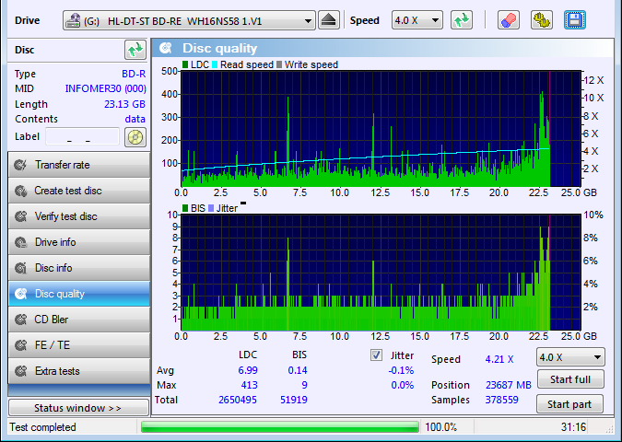This screenshot has height=442, width=622.
Task: Click the Disc quality header icon
Action: [166, 49]
